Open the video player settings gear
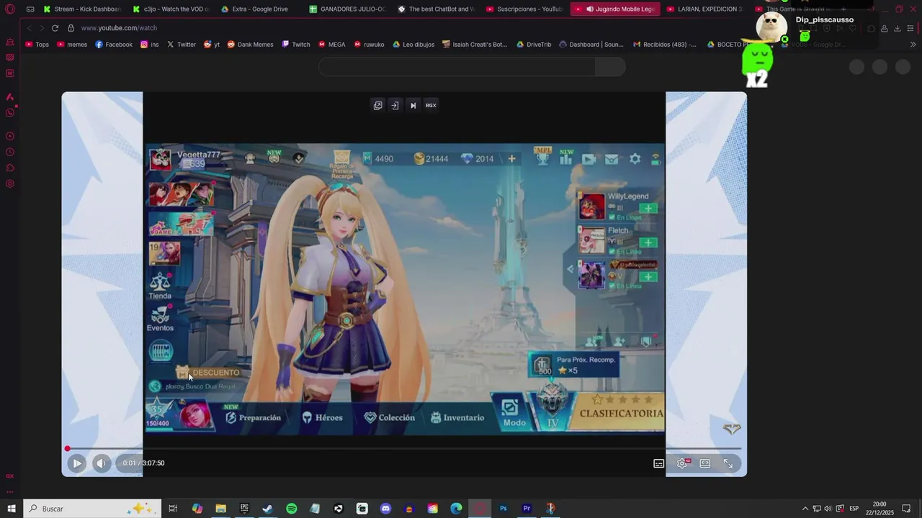922x518 pixels. point(682,463)
